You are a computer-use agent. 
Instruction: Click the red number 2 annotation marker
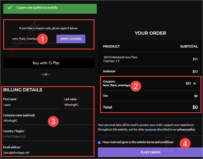coord(136,86)
